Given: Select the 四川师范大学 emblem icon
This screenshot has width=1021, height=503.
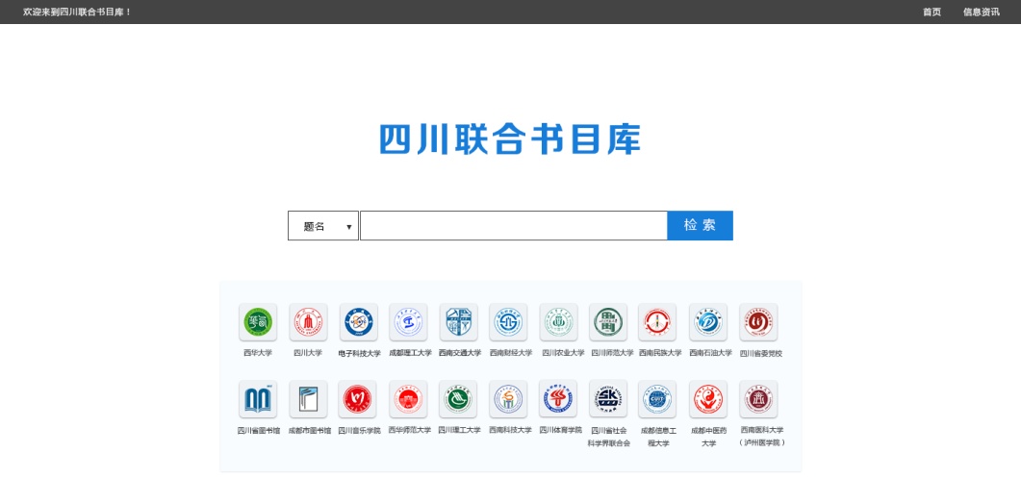Looking at the screenshot, I should point(608,322).
